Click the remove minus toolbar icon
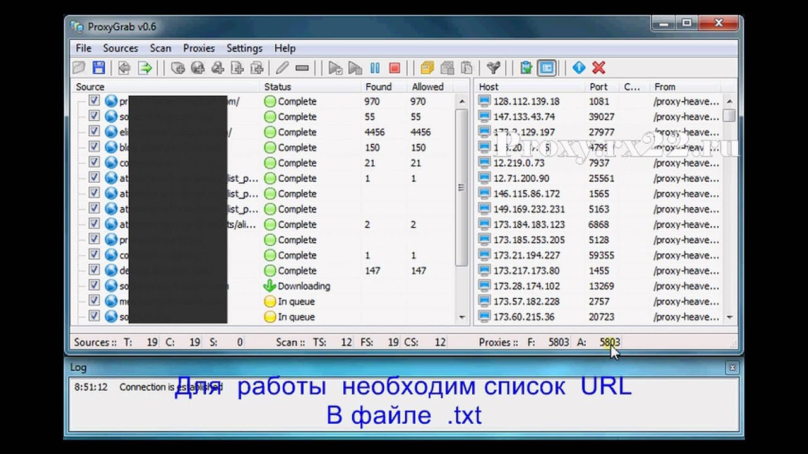The height and width of the screenshot is (454, 808). pyautogui.click(x=302, y=67)
